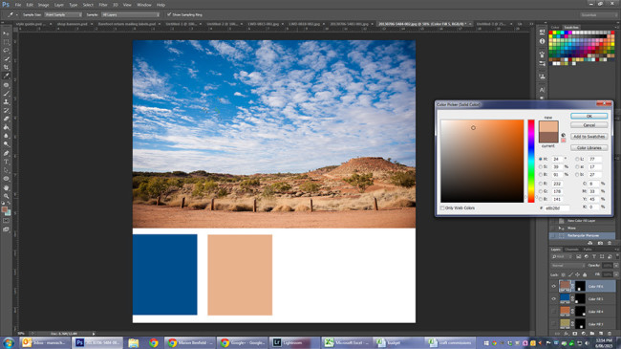This screenshot has width=621, height=349.
Task: Select the Eyedropper tool in toolbar
Action: click(6, 76)
